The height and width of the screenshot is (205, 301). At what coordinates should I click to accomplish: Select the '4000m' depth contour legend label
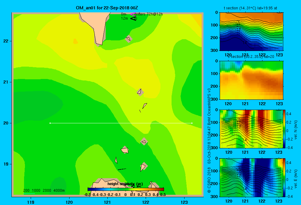click(59, 191)
